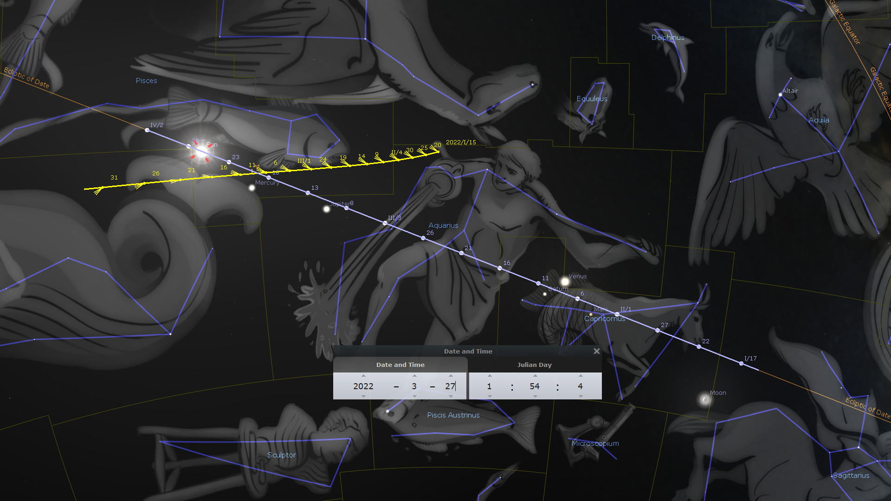Click the month field showing 3

[414, 386]
